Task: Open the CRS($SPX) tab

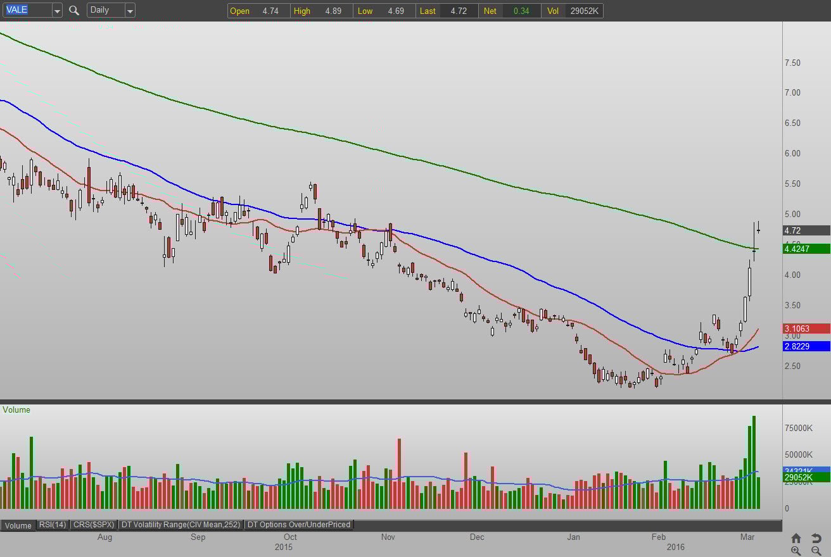Action: point(93,525)
